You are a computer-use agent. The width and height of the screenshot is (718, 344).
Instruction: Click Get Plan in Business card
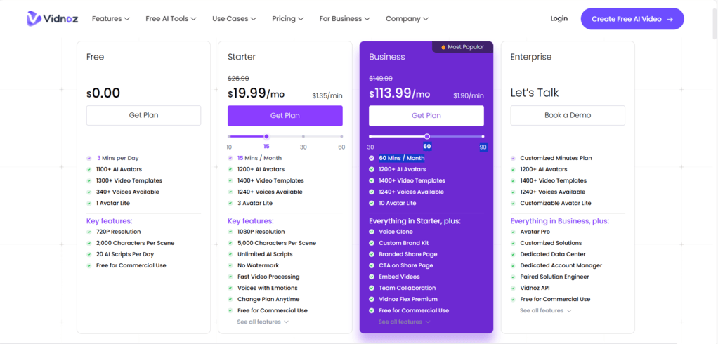426,116
